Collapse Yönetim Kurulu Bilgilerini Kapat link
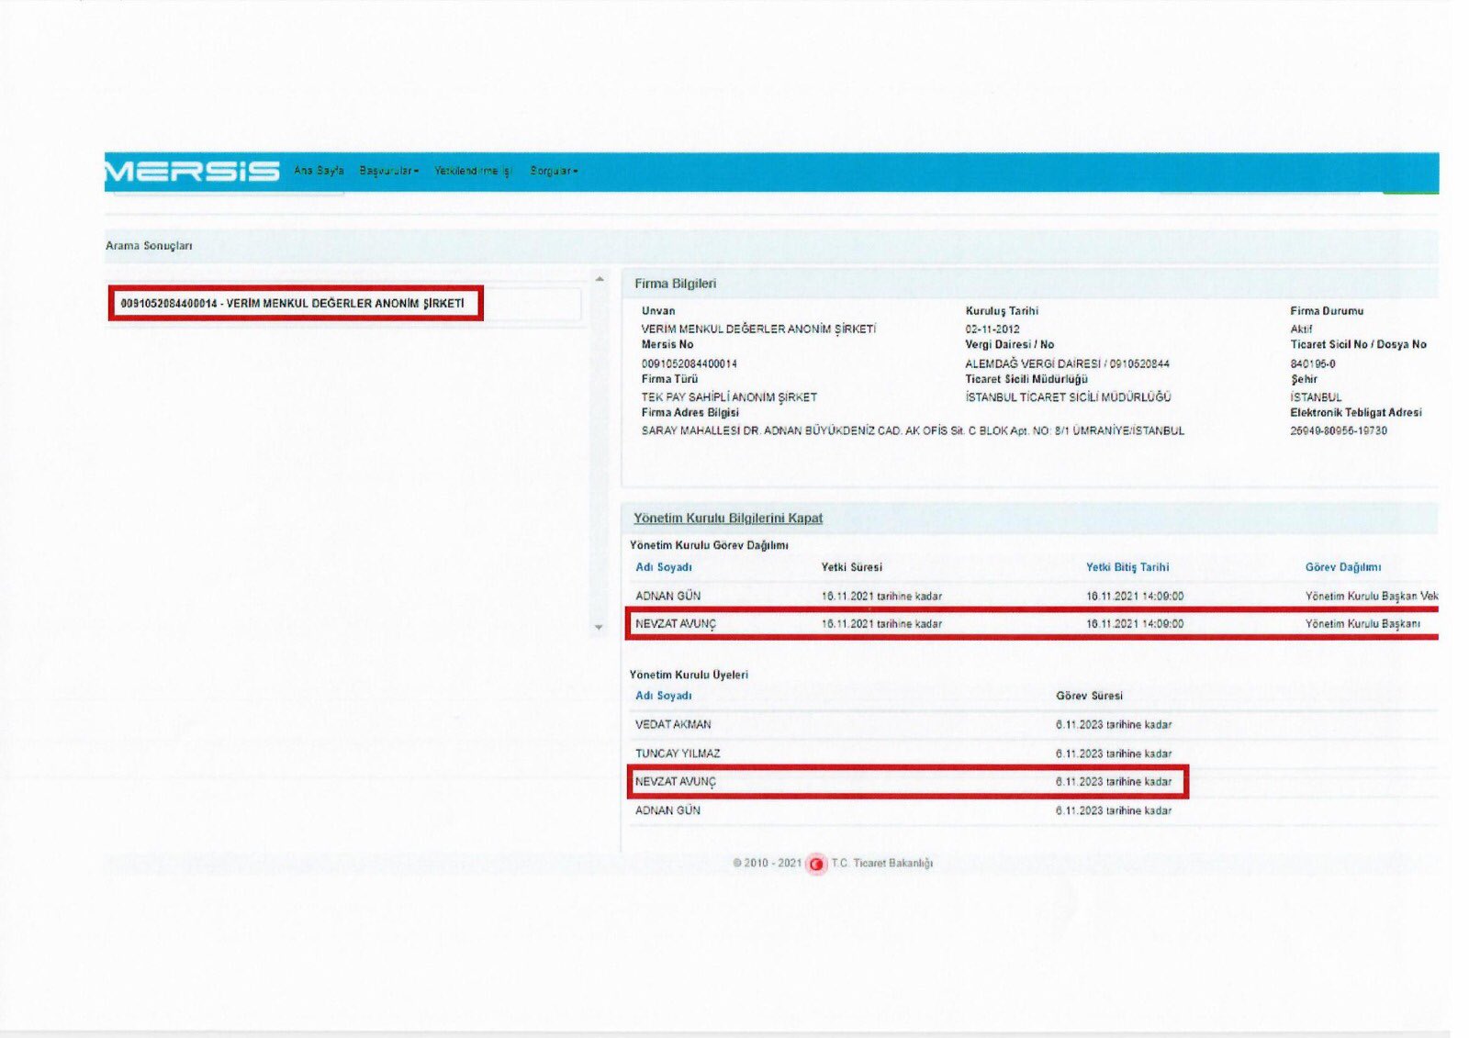The width and height of the screenshot is (1469, 1038). [728, 518]
